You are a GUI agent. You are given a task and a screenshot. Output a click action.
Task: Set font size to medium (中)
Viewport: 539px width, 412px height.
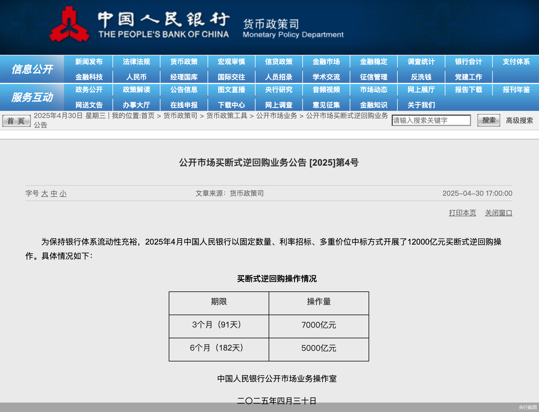pyautogui.click(x=54, y=194)
